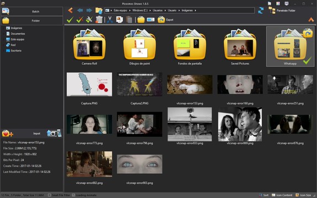
Task: Expand the arrow after Usuarios in path
Action: pyautogui.click(x=165, y=10)
